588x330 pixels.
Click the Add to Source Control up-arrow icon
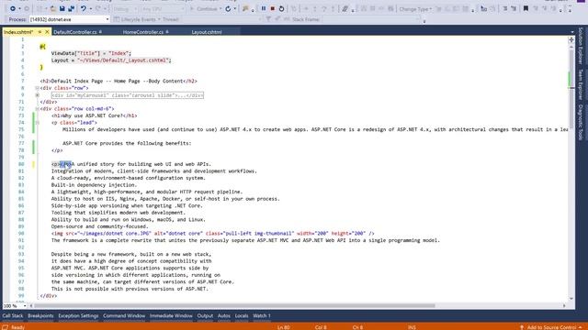[x=522, y=327]
